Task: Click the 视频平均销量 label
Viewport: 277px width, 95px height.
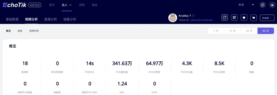Action: pyautogui.click(x=25, y=92)
